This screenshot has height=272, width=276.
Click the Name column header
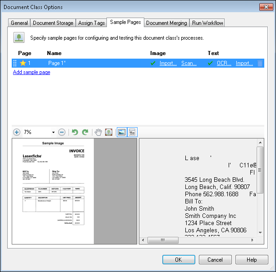tap(54, 53)
